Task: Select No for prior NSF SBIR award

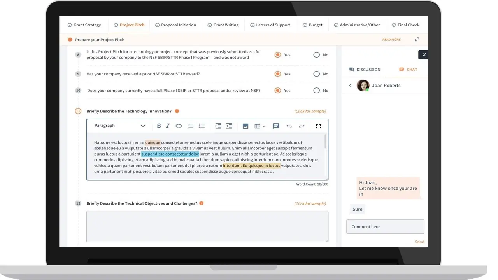Action: [316, 74]
